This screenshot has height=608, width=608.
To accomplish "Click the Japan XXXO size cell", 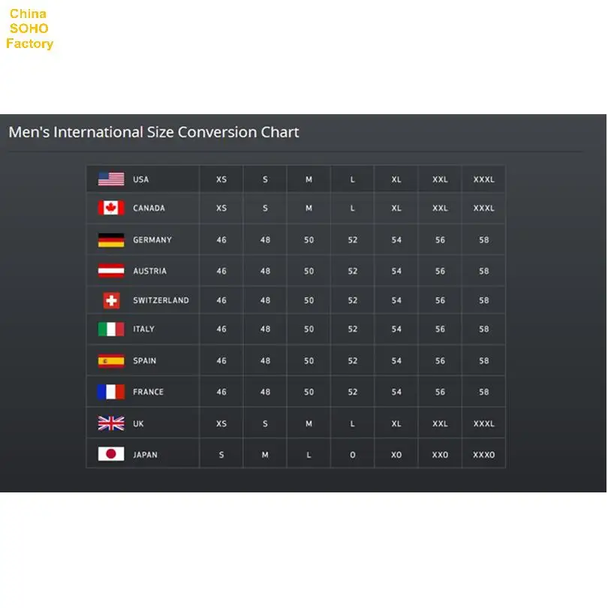I will click(x=483, y=454).
